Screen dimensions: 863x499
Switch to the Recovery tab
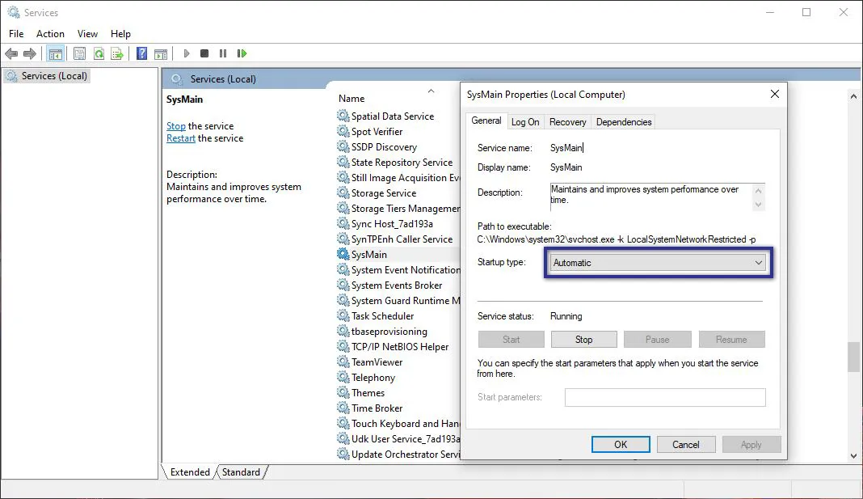tap(567, 121)
